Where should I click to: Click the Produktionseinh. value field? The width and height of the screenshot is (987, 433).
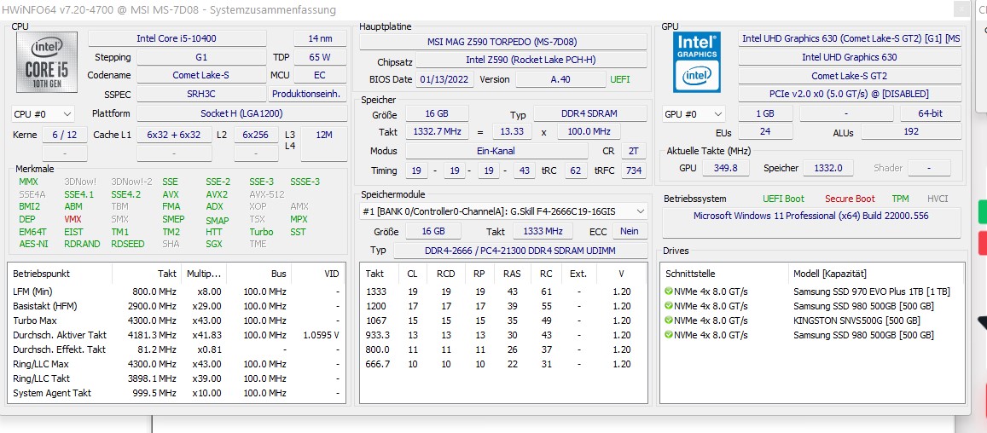(308, 94)
